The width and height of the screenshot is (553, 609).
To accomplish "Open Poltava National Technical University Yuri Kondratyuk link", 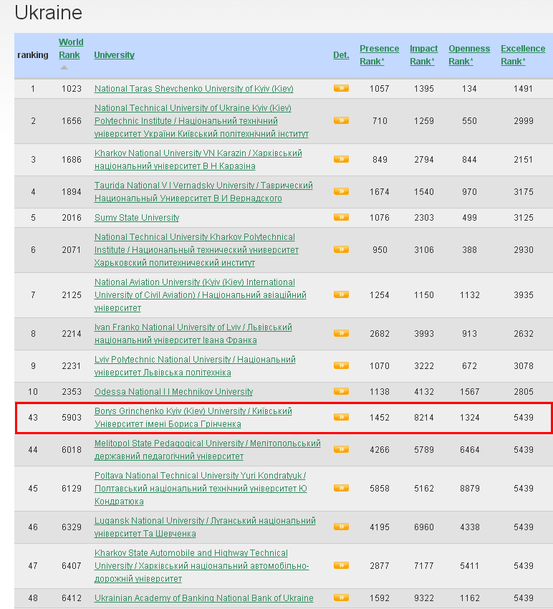I will tap(201, 488).
